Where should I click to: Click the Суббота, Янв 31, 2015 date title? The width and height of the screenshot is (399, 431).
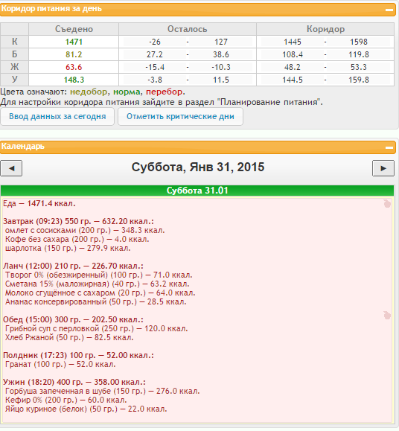pyautogui.click(x=198, y=167)
